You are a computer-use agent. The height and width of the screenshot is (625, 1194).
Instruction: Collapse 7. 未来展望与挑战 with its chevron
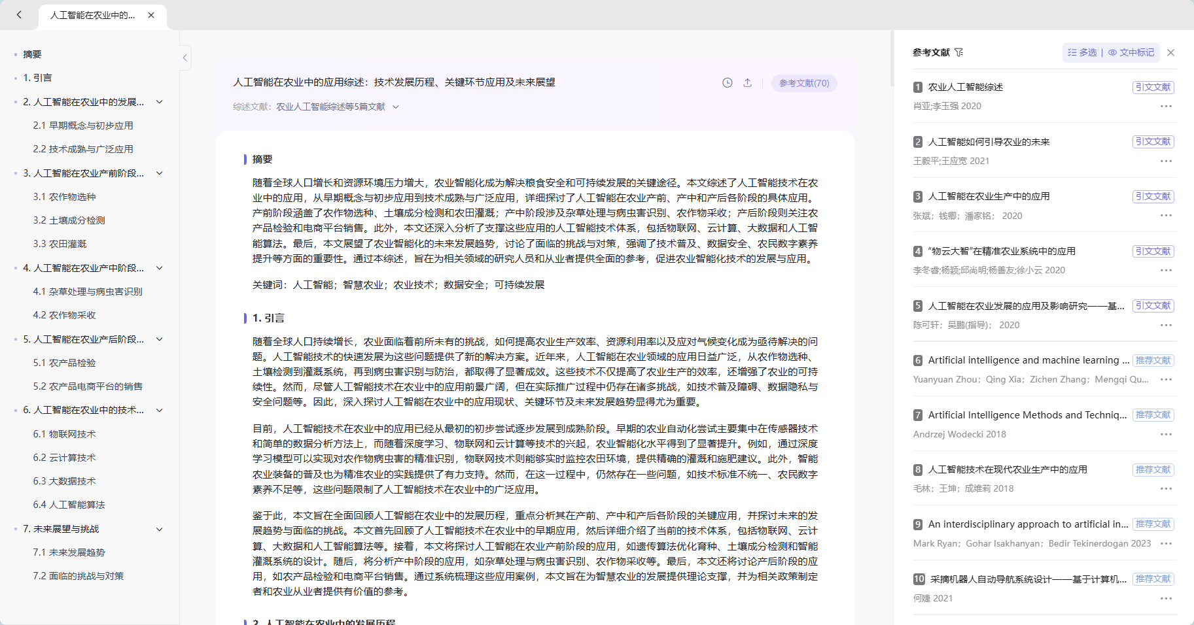pyautogui.click(x=160, y=529)
